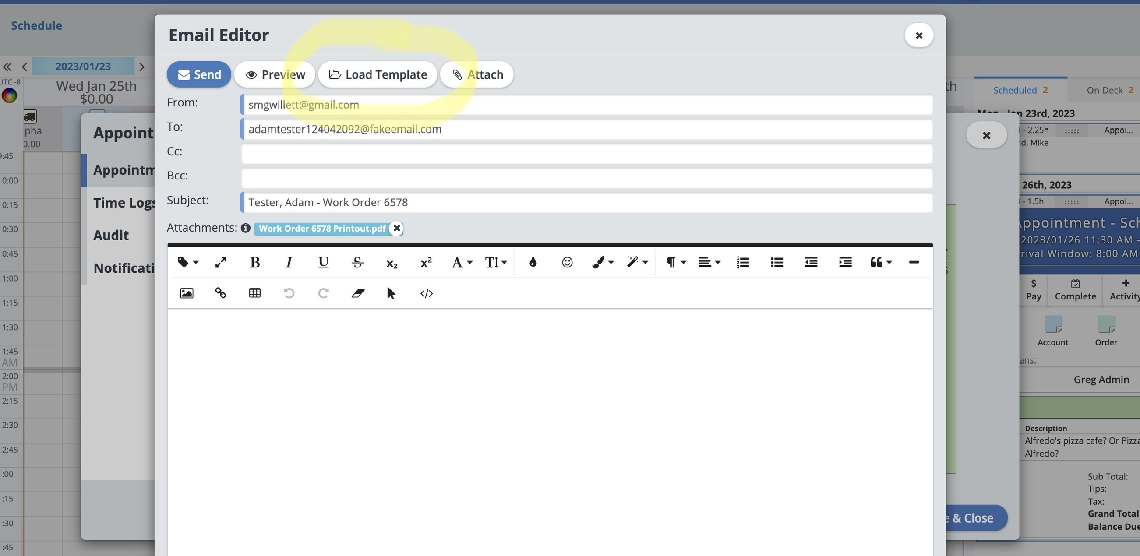Switch to HTML code view

point(426,293)
